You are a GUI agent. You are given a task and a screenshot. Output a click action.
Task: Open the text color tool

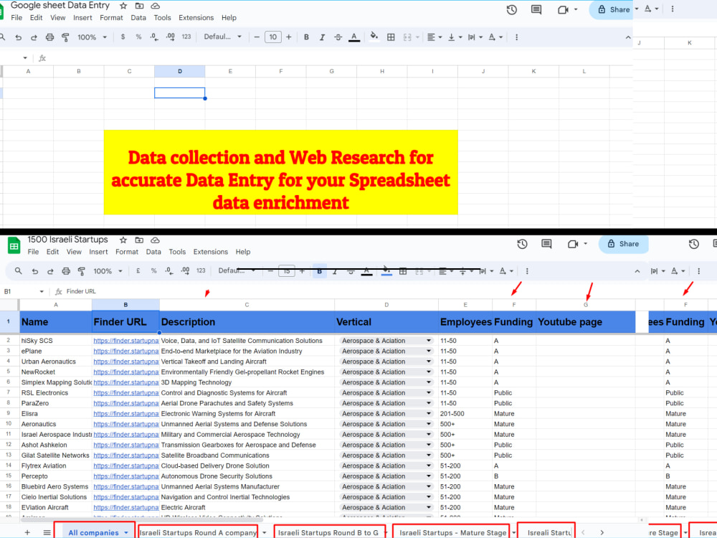[366, 270]
